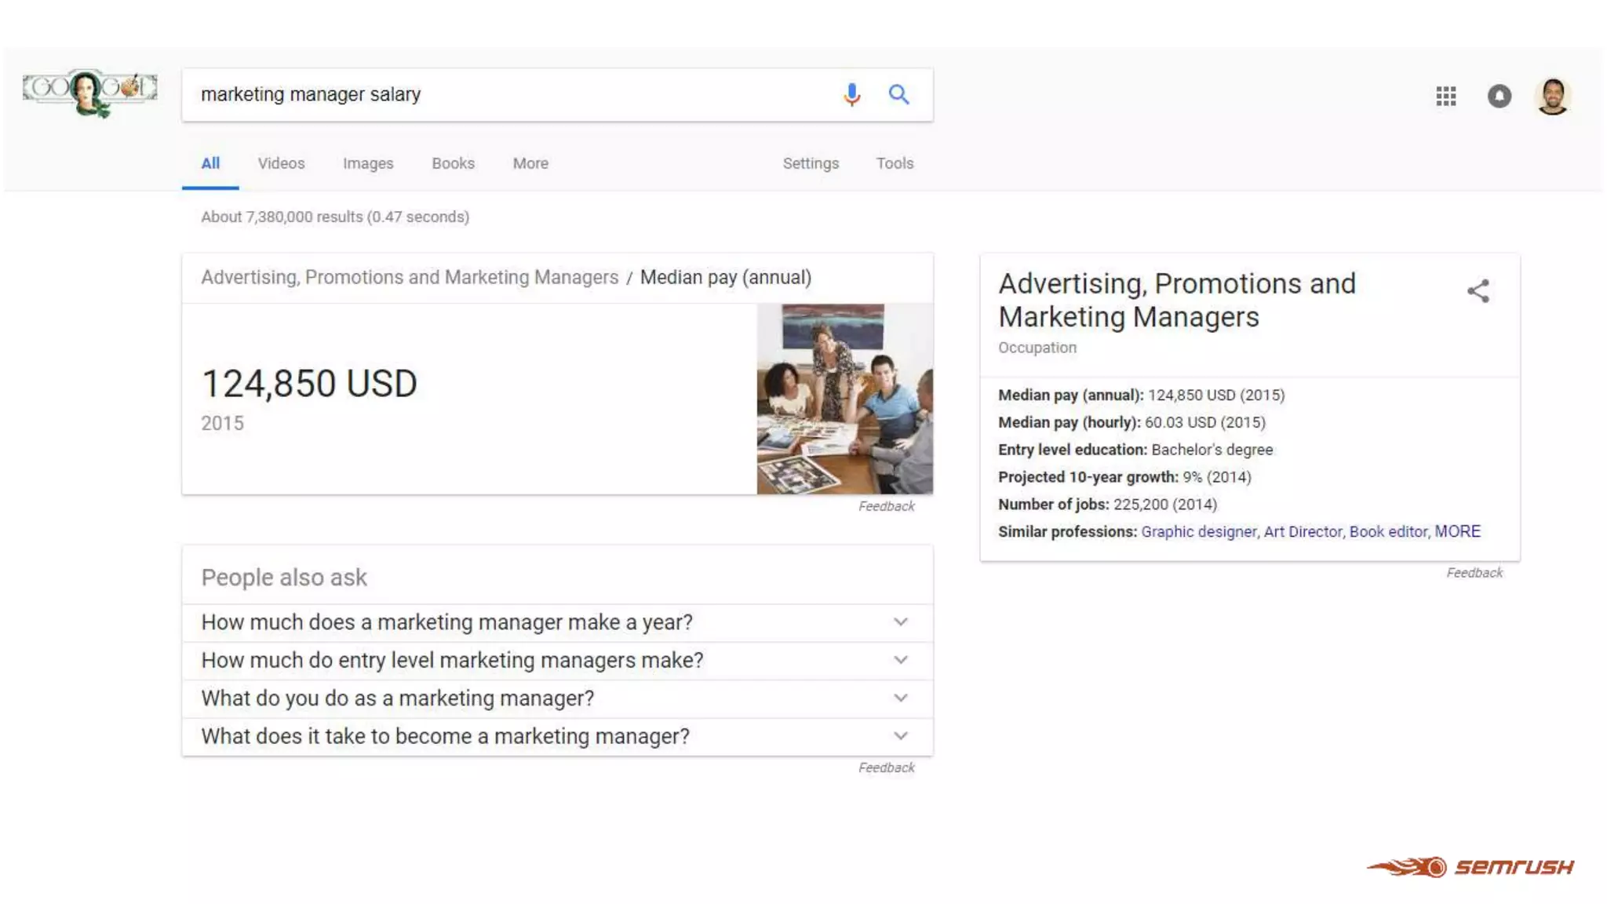Open the Graphic designer link
The width and height of the screenshot is (1607, 904).
click(x=1198, y=531)
